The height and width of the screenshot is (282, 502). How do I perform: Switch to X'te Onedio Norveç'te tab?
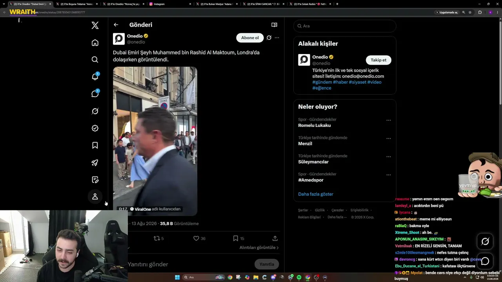point(124,4)
